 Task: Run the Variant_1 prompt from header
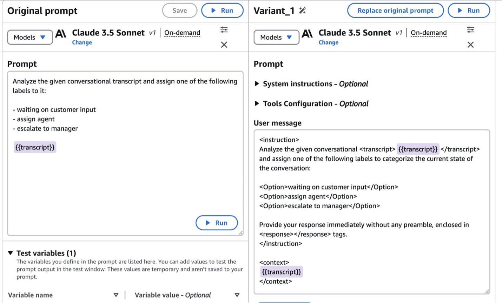469,11
